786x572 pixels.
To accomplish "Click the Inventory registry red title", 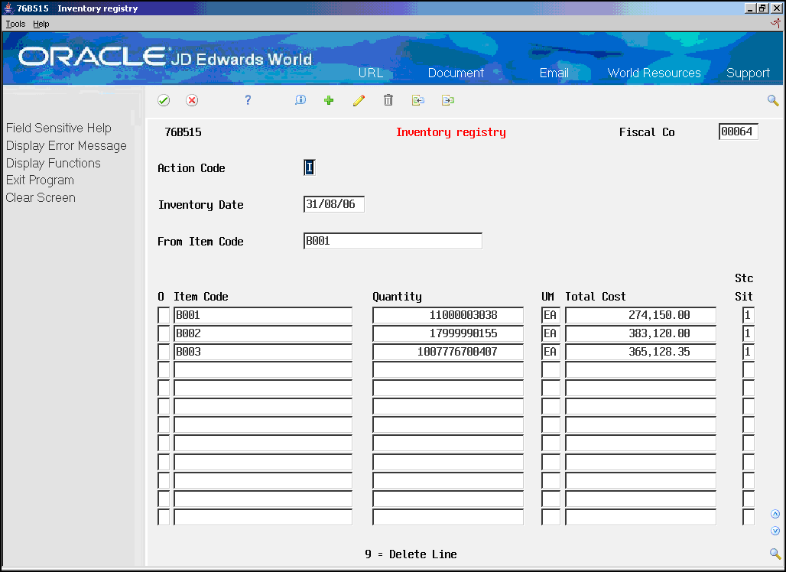I will [450, 132].
